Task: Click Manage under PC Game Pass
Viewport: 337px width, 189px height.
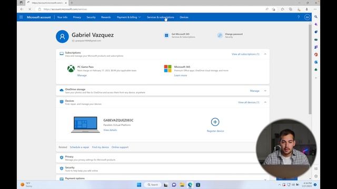Action: [82, 76]
